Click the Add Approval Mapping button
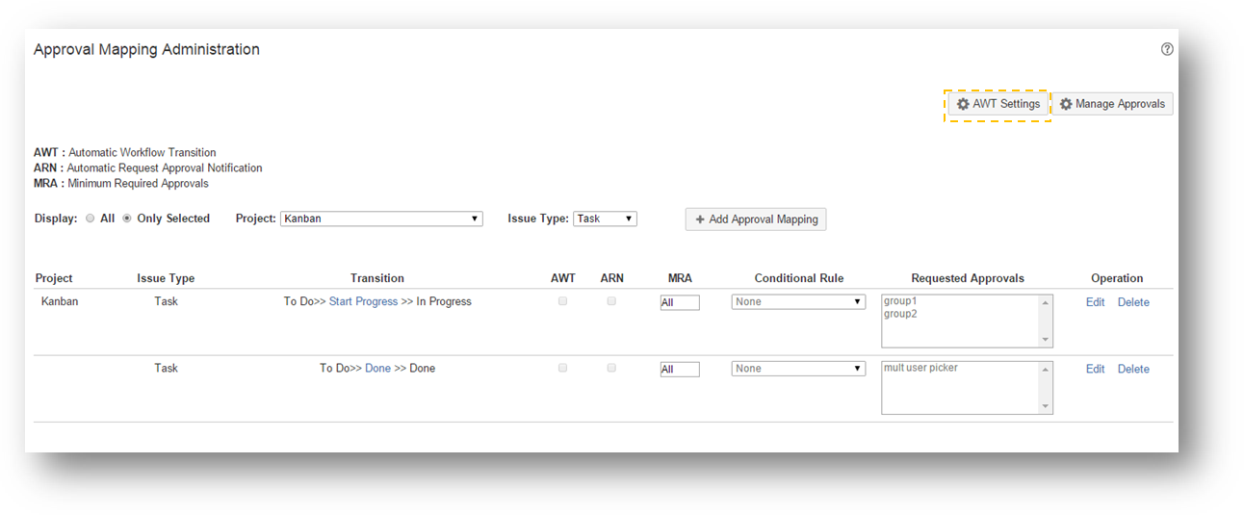 [755, 219]
